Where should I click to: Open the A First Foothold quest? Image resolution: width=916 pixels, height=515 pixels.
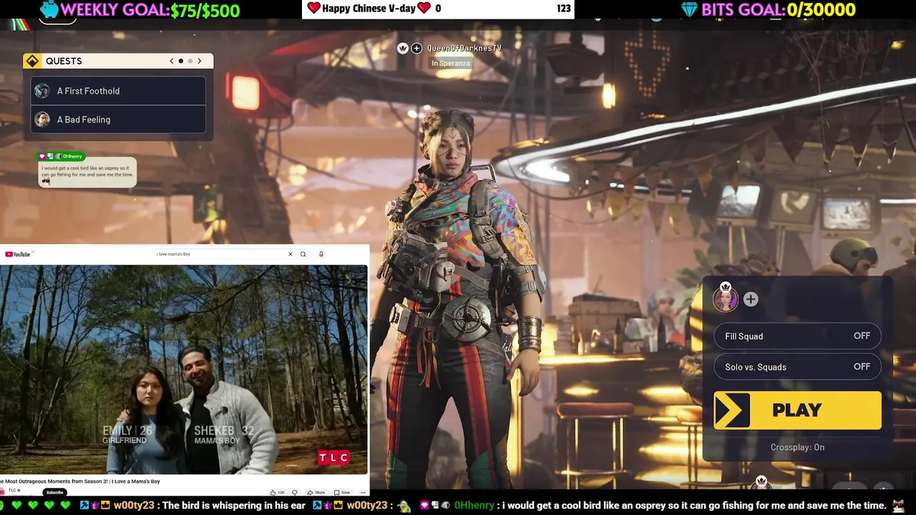(x=118, y=91)
